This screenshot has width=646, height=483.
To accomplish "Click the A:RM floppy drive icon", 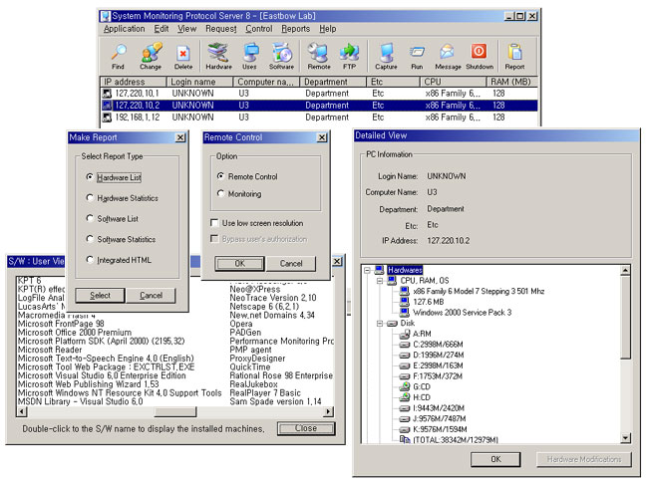I will (405, 334).
